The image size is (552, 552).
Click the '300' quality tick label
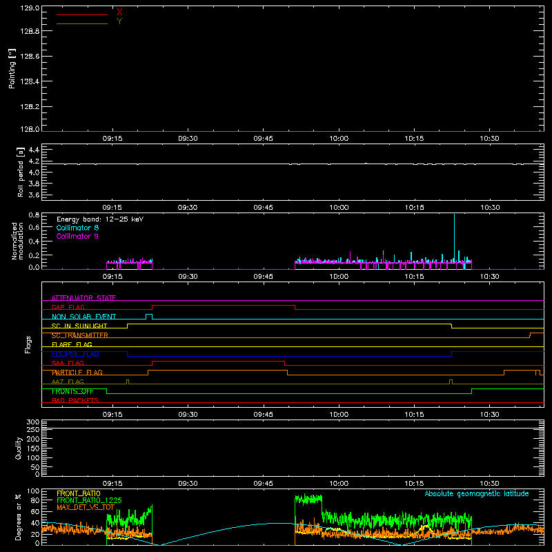tap(33, 422)
